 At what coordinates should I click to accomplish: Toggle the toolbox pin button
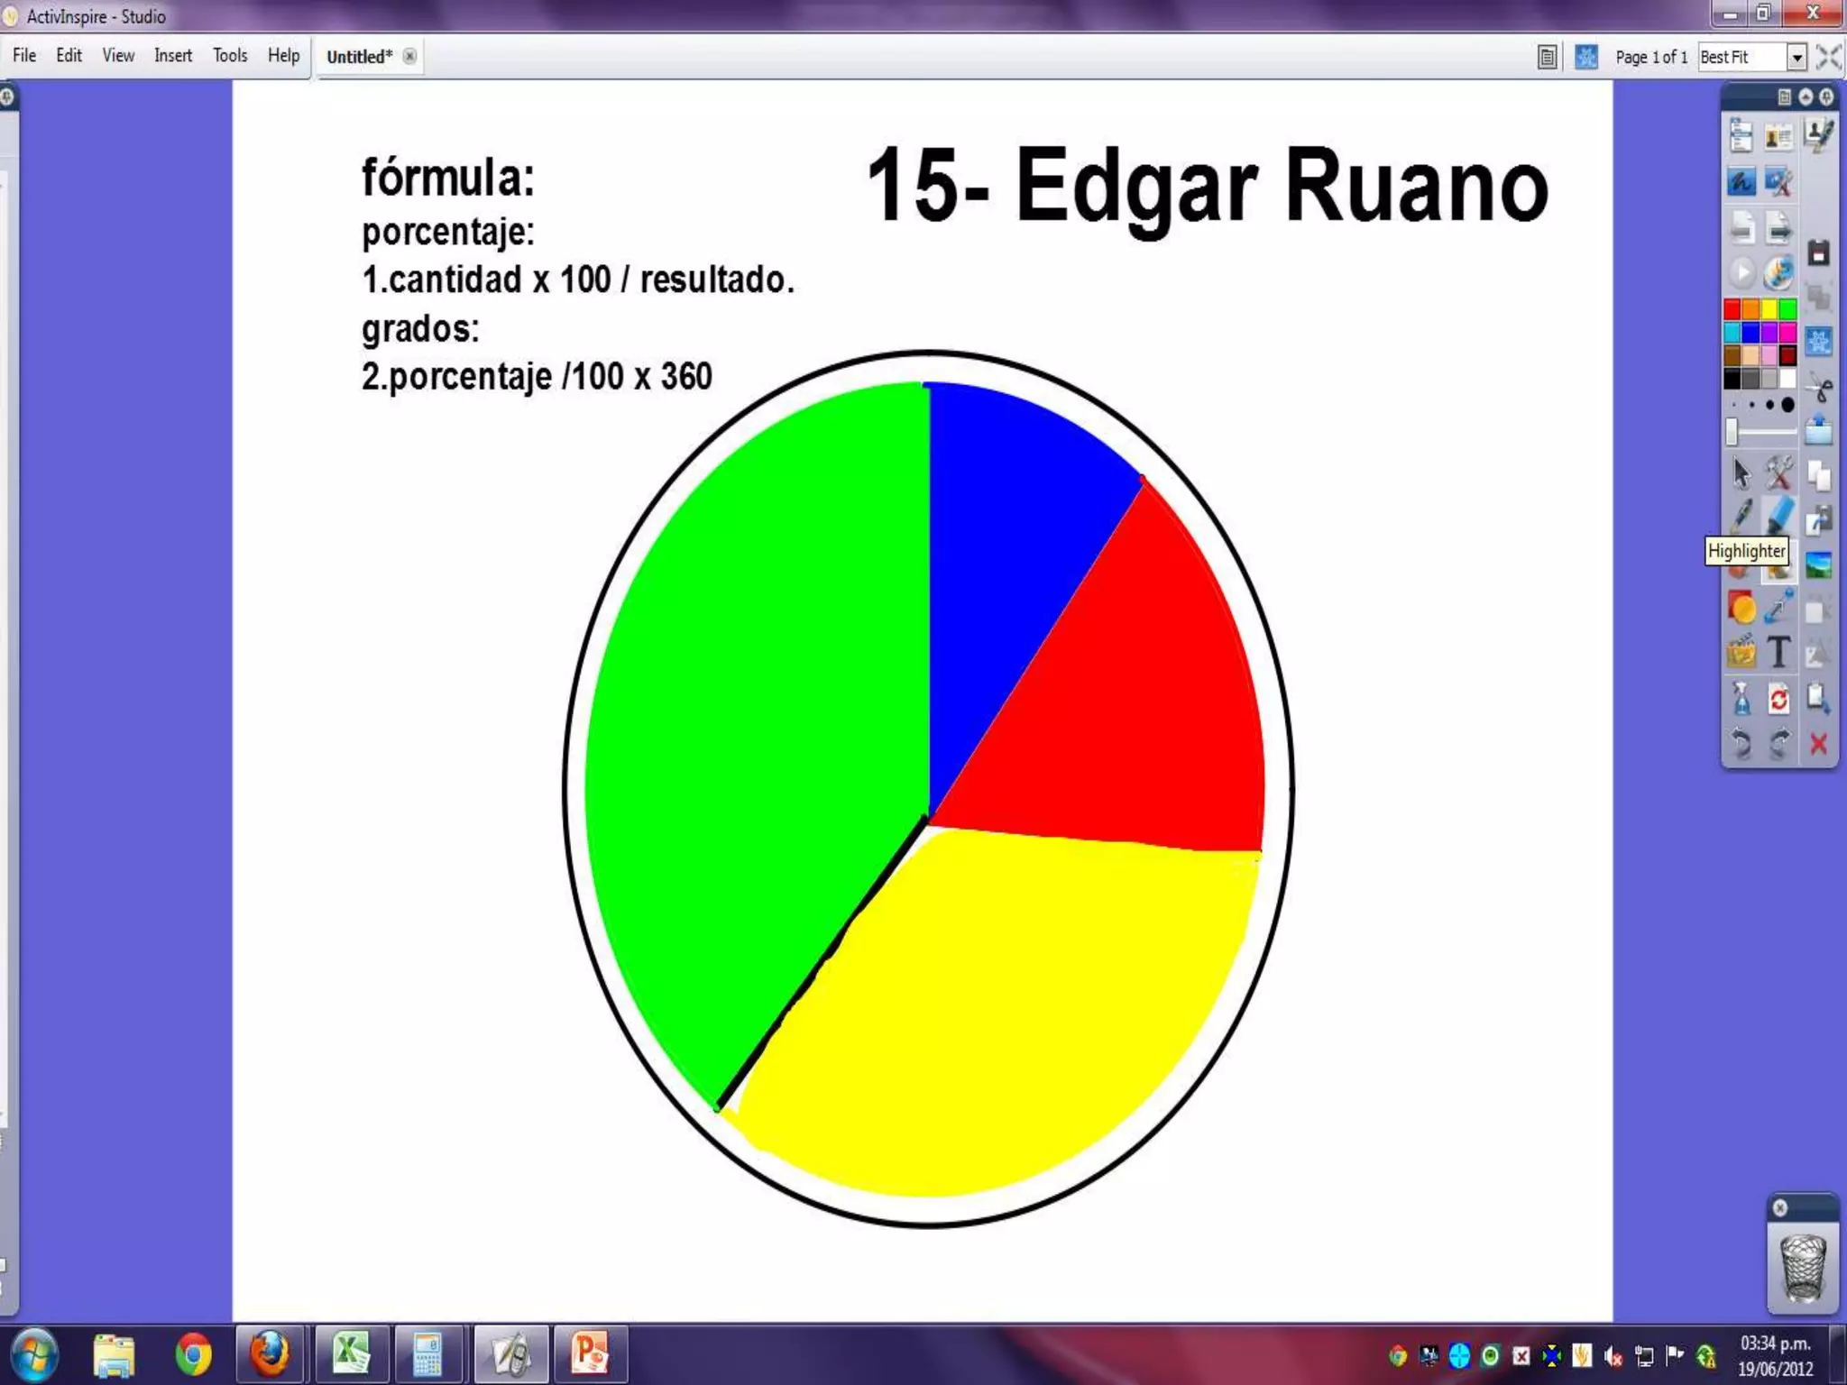(1826, 96)
